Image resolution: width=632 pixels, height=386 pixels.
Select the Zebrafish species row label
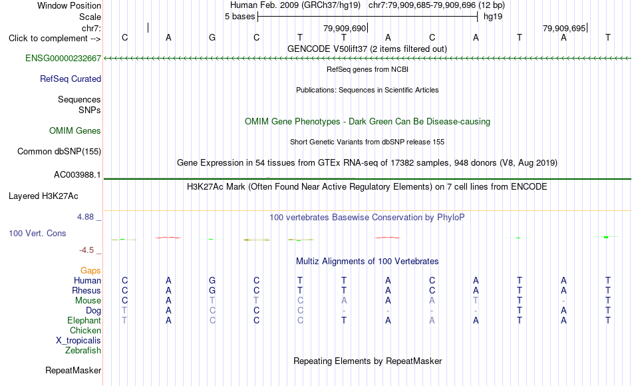pyautogui.click(x=83, y=350)
